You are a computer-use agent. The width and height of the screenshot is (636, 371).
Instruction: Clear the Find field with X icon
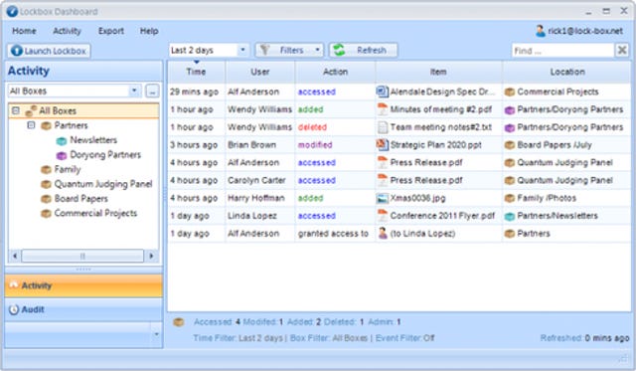tap(622, 51)
